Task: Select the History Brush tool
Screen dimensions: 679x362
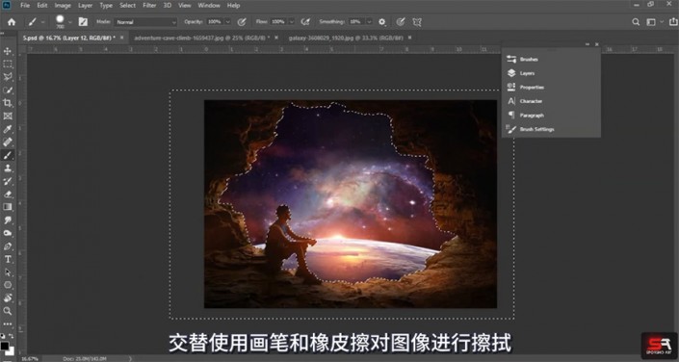Action: [8, 181]
